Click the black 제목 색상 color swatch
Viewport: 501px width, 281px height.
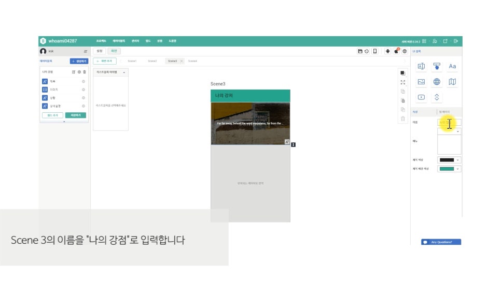click(x=447, y=160)
